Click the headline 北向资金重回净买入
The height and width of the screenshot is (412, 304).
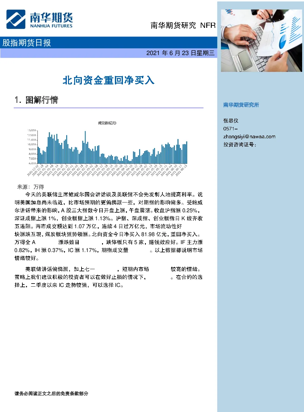coord(108,80)
